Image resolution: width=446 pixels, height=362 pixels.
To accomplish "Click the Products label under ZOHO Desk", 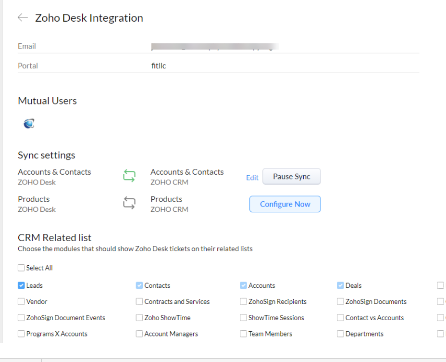I will pos(34,199).
